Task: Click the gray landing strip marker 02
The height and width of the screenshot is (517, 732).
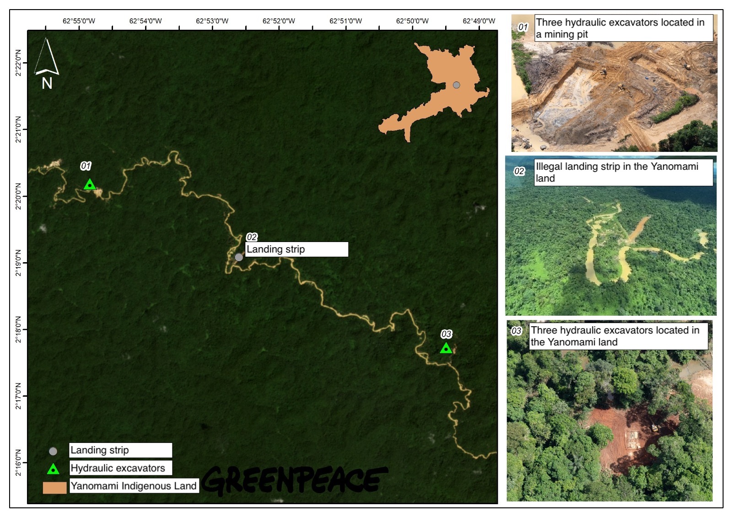Action: click(x=239, y=257)
